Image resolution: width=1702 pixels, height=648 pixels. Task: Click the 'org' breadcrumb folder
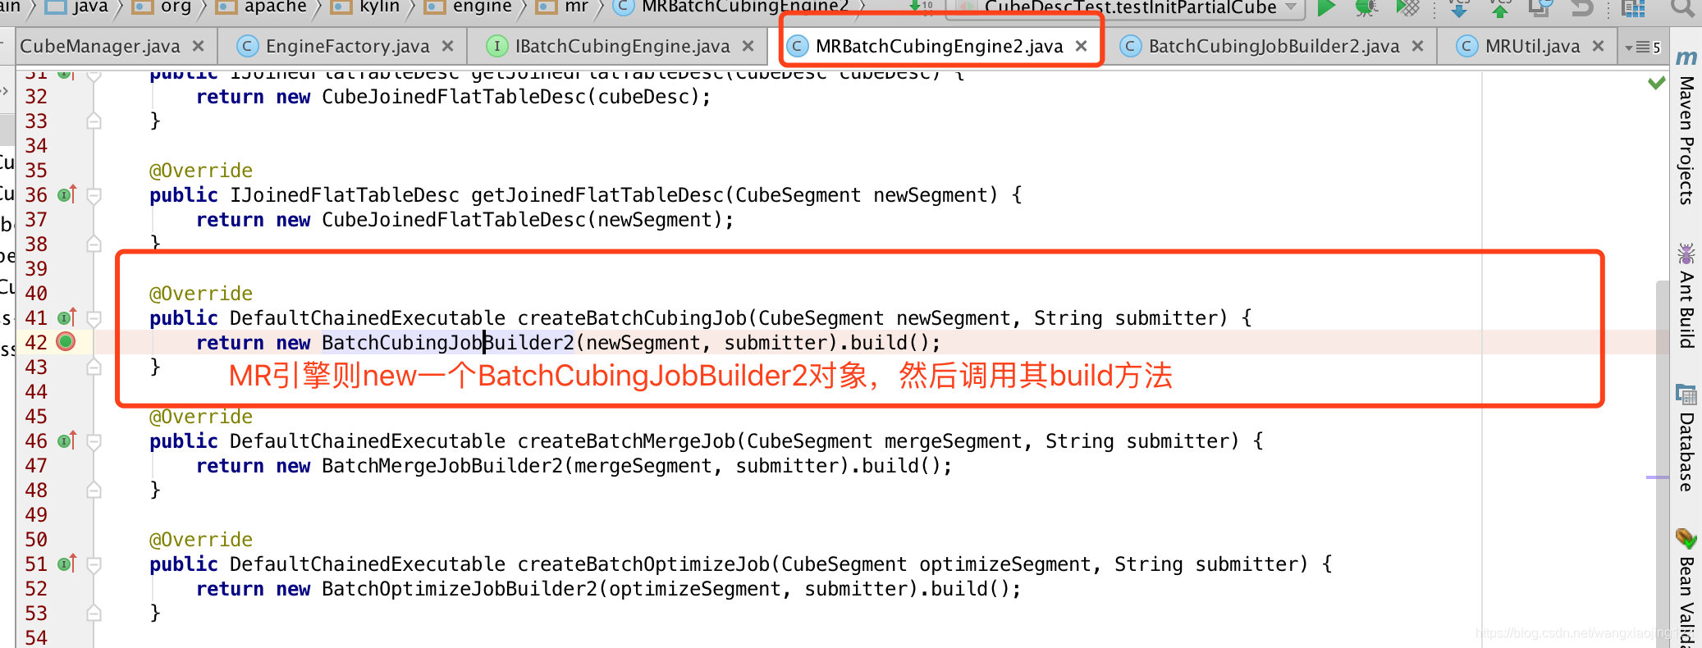click(x=163, y=7)
